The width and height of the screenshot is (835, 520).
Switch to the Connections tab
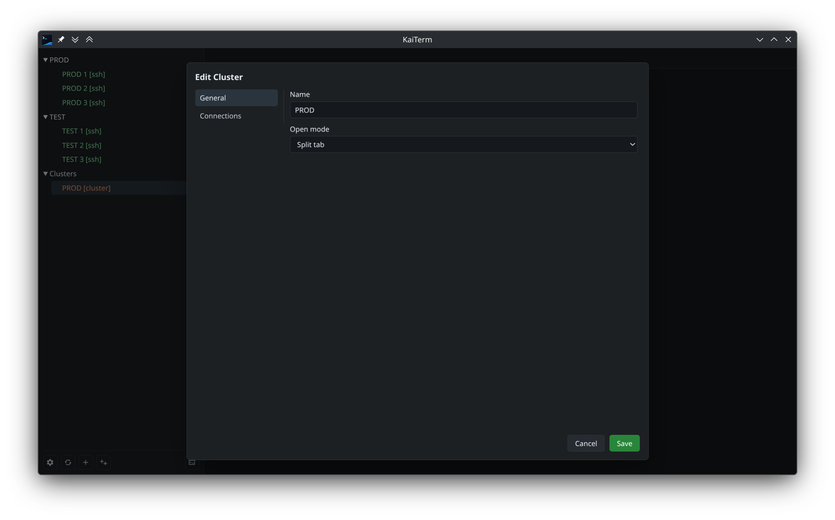[236, 115]
